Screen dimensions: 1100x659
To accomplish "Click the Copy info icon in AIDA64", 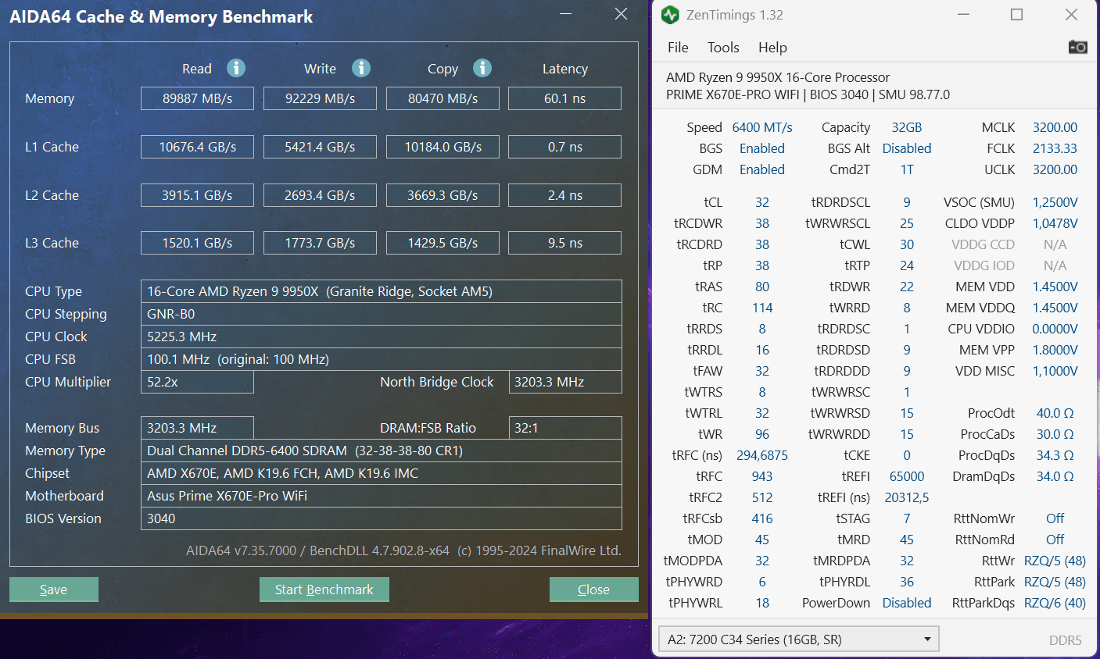I will (x=482, y=68).
